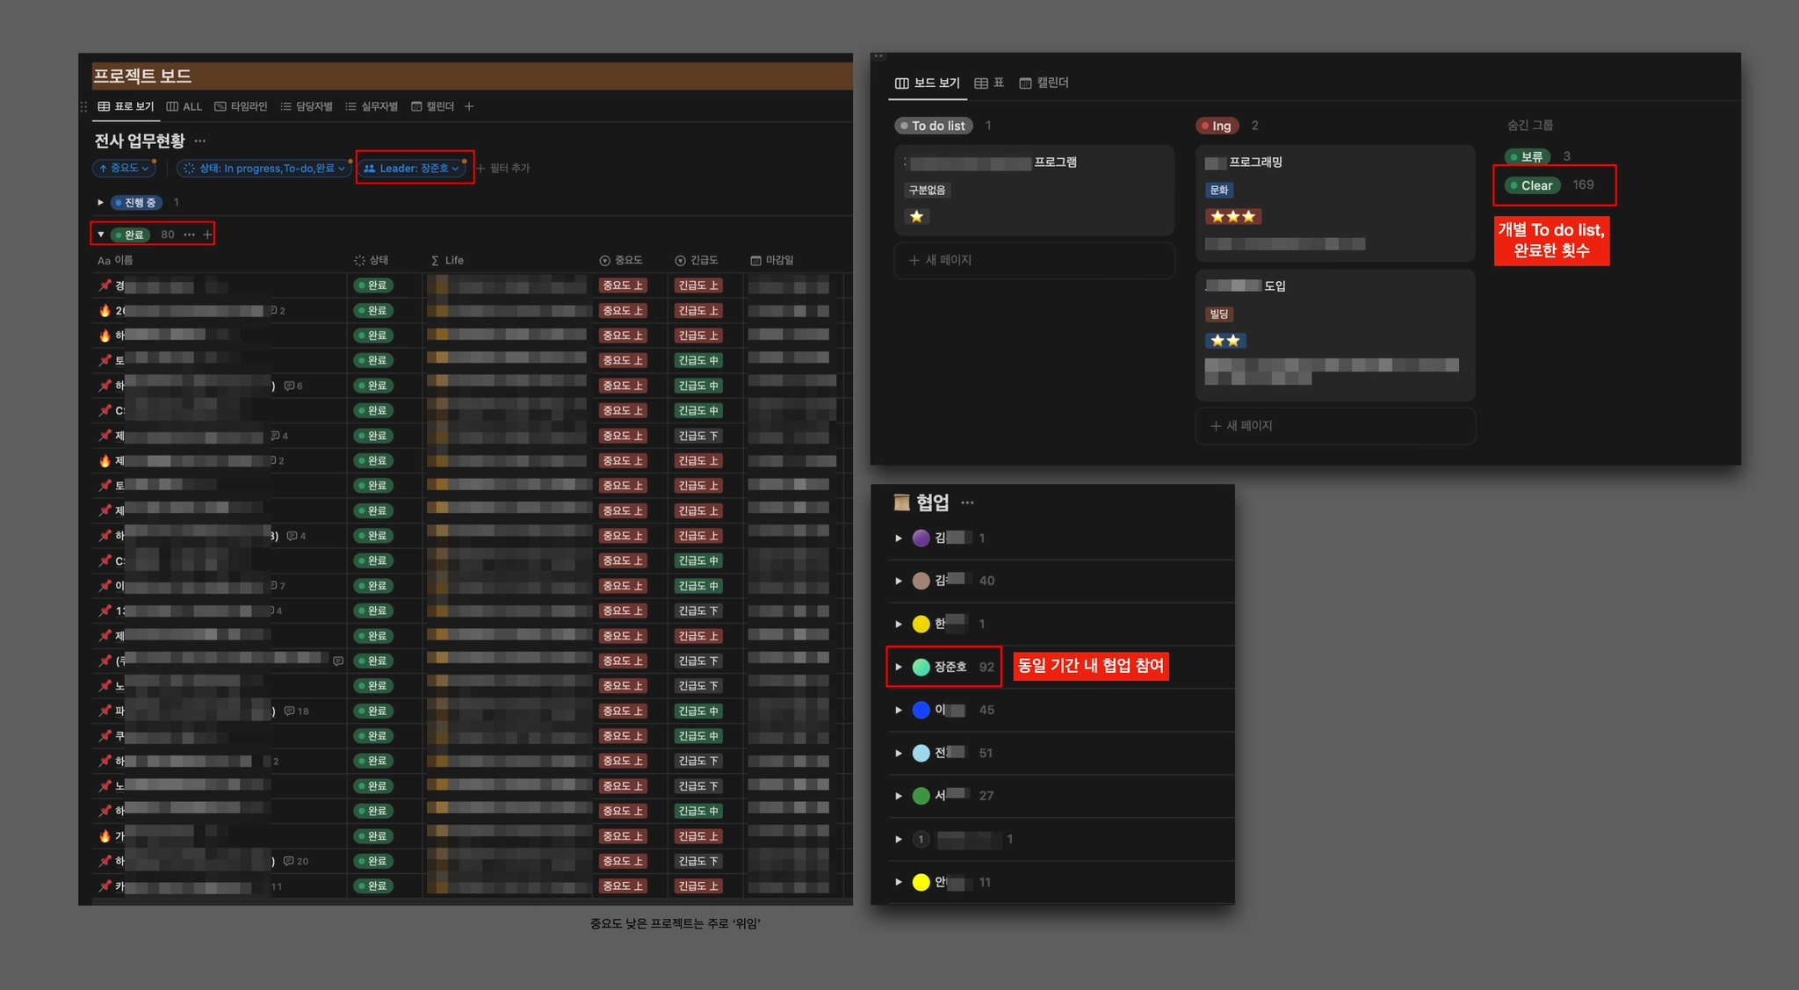Open the three-dot menu beside 전사 업무현황
Screen dimensions: 1799x990
click(x=200, y=141)
